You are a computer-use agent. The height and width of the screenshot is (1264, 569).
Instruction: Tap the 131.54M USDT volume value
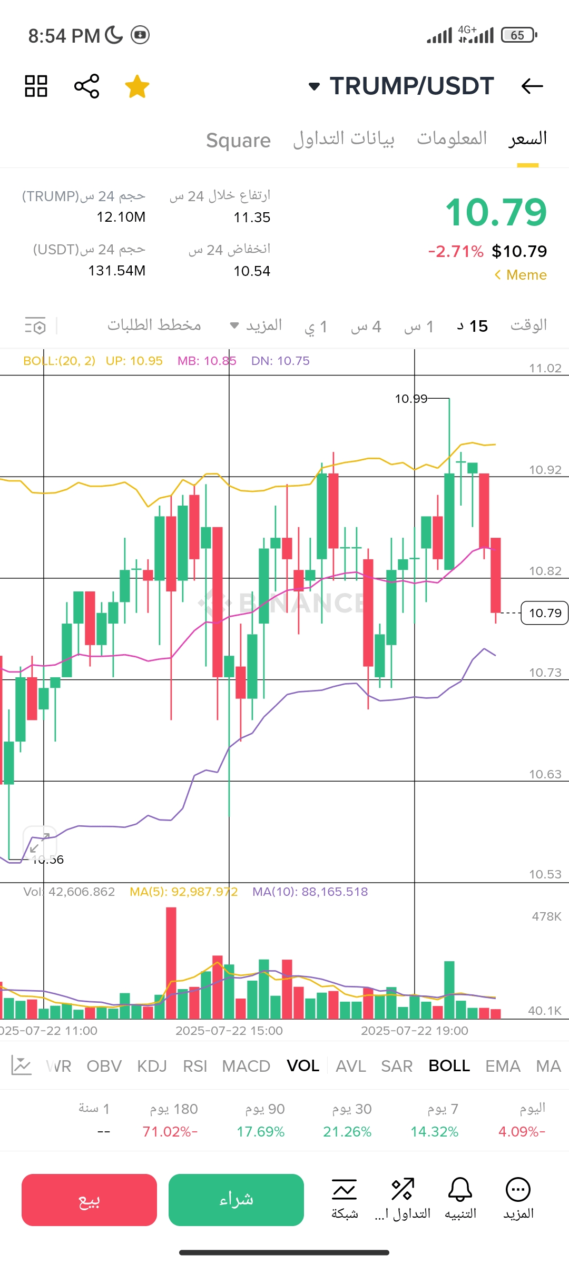[116, 271]
